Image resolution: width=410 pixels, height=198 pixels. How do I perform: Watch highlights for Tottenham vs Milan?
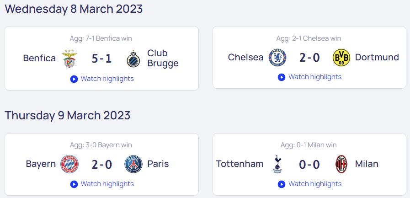309,184
